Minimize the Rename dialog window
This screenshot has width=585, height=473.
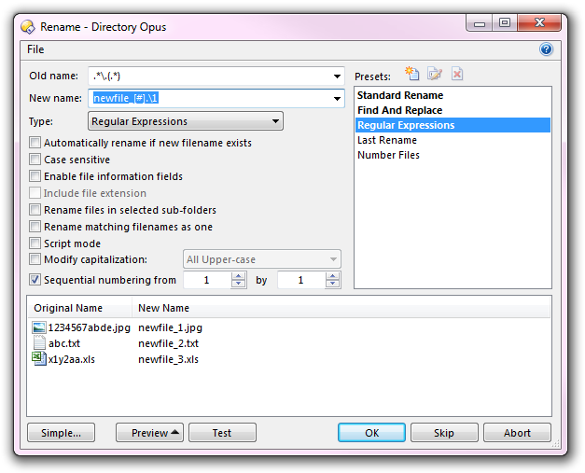click(x=480, y=22)
